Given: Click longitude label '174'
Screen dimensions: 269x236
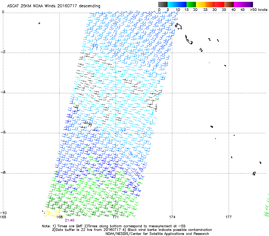Looking at the screenshot, I should (x=172, y=217).
